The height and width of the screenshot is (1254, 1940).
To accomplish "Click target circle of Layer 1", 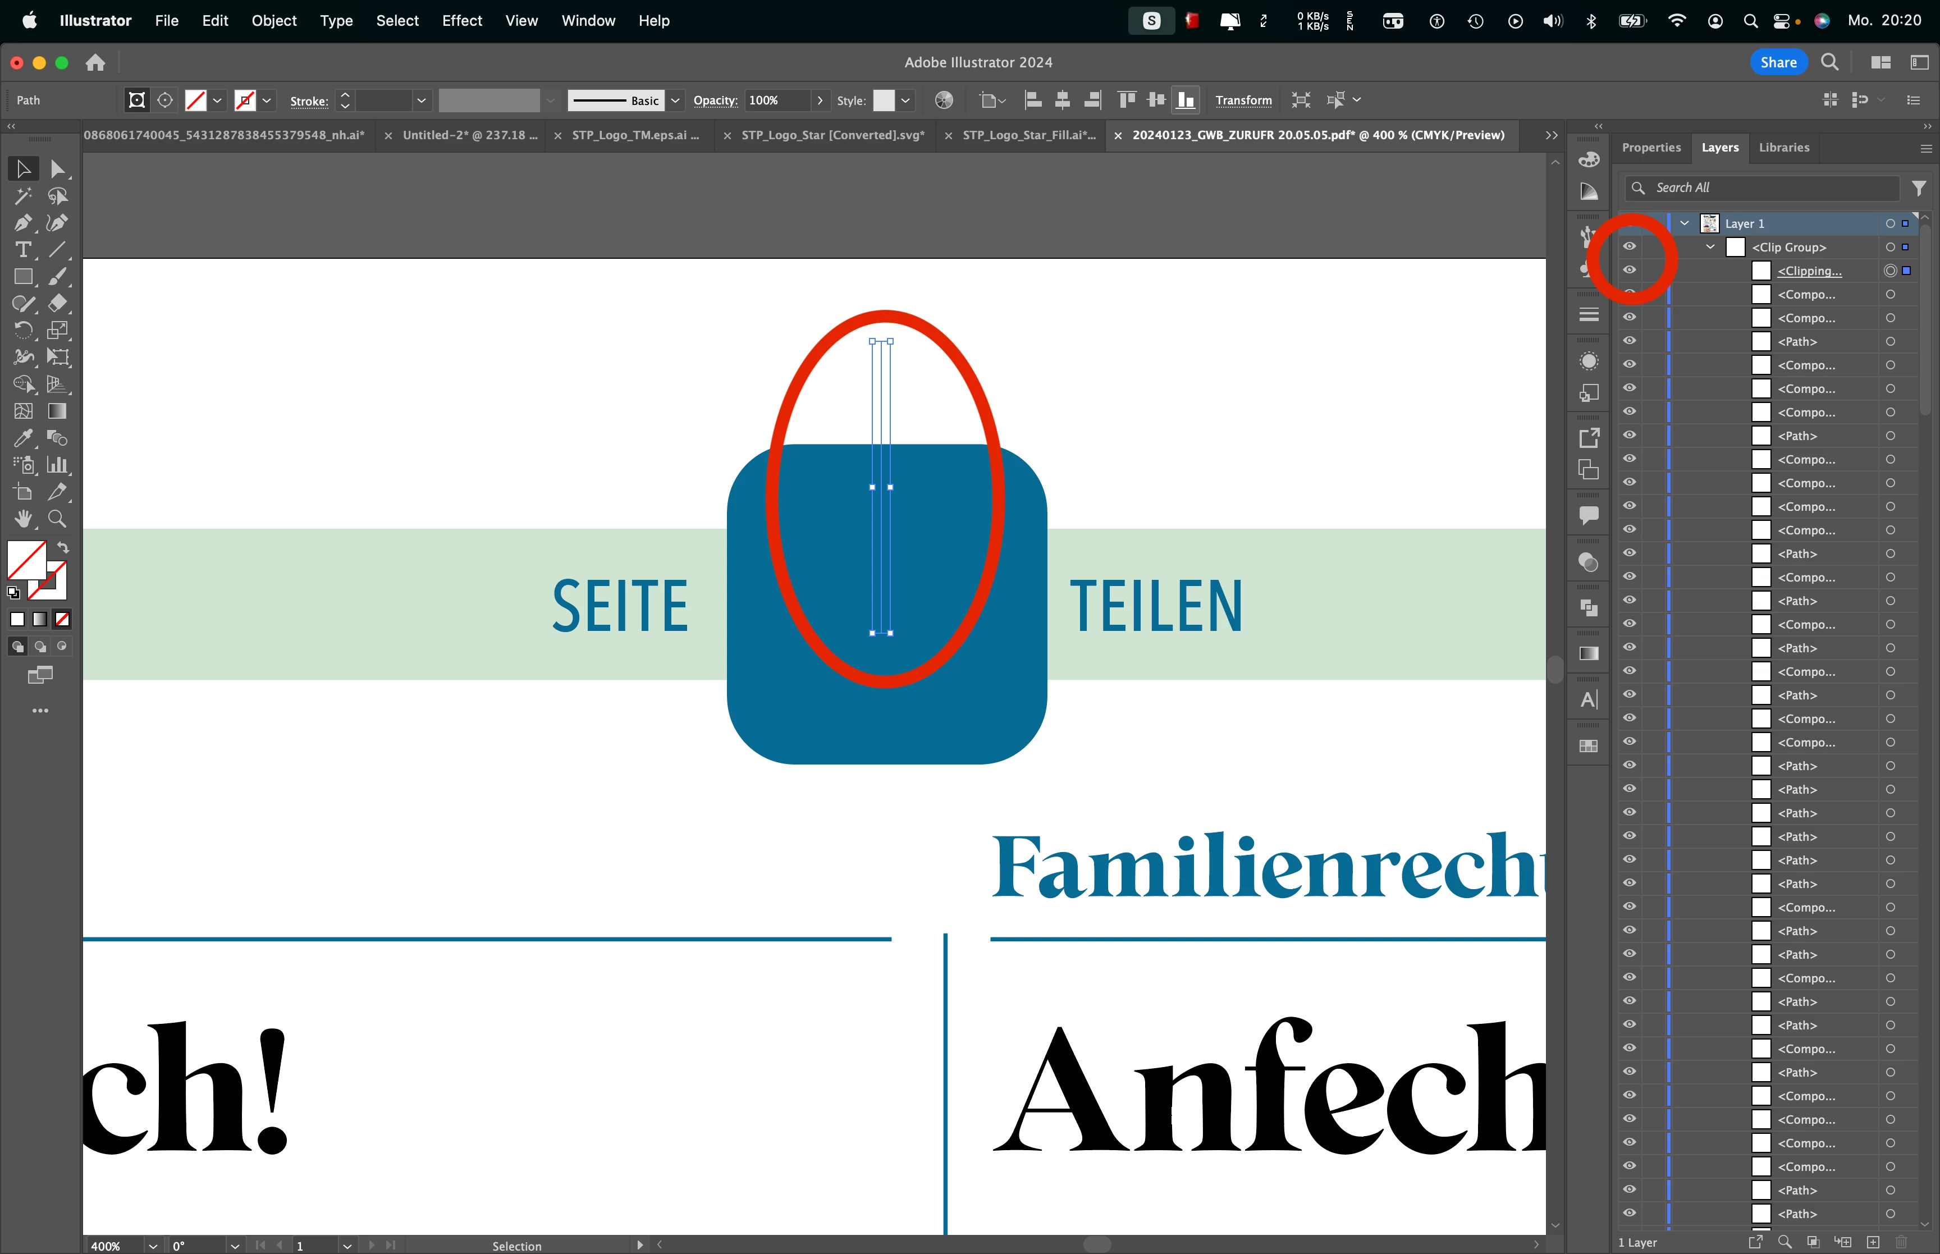I will [1889, 223].
